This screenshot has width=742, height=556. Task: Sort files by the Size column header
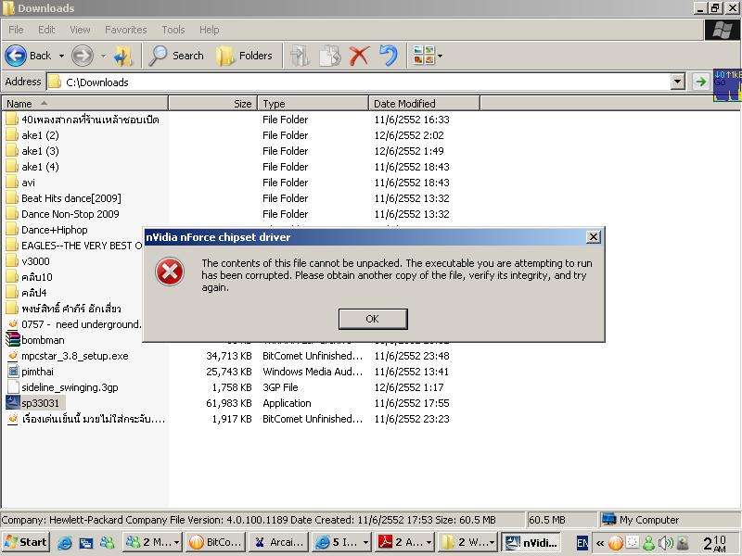pos(213,103)
